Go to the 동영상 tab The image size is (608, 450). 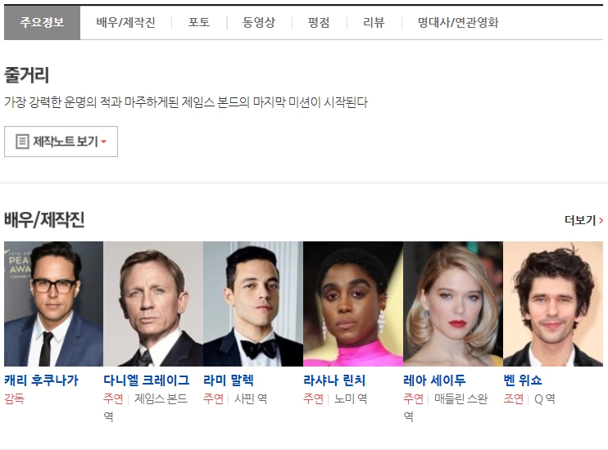(x=259, y=22)
